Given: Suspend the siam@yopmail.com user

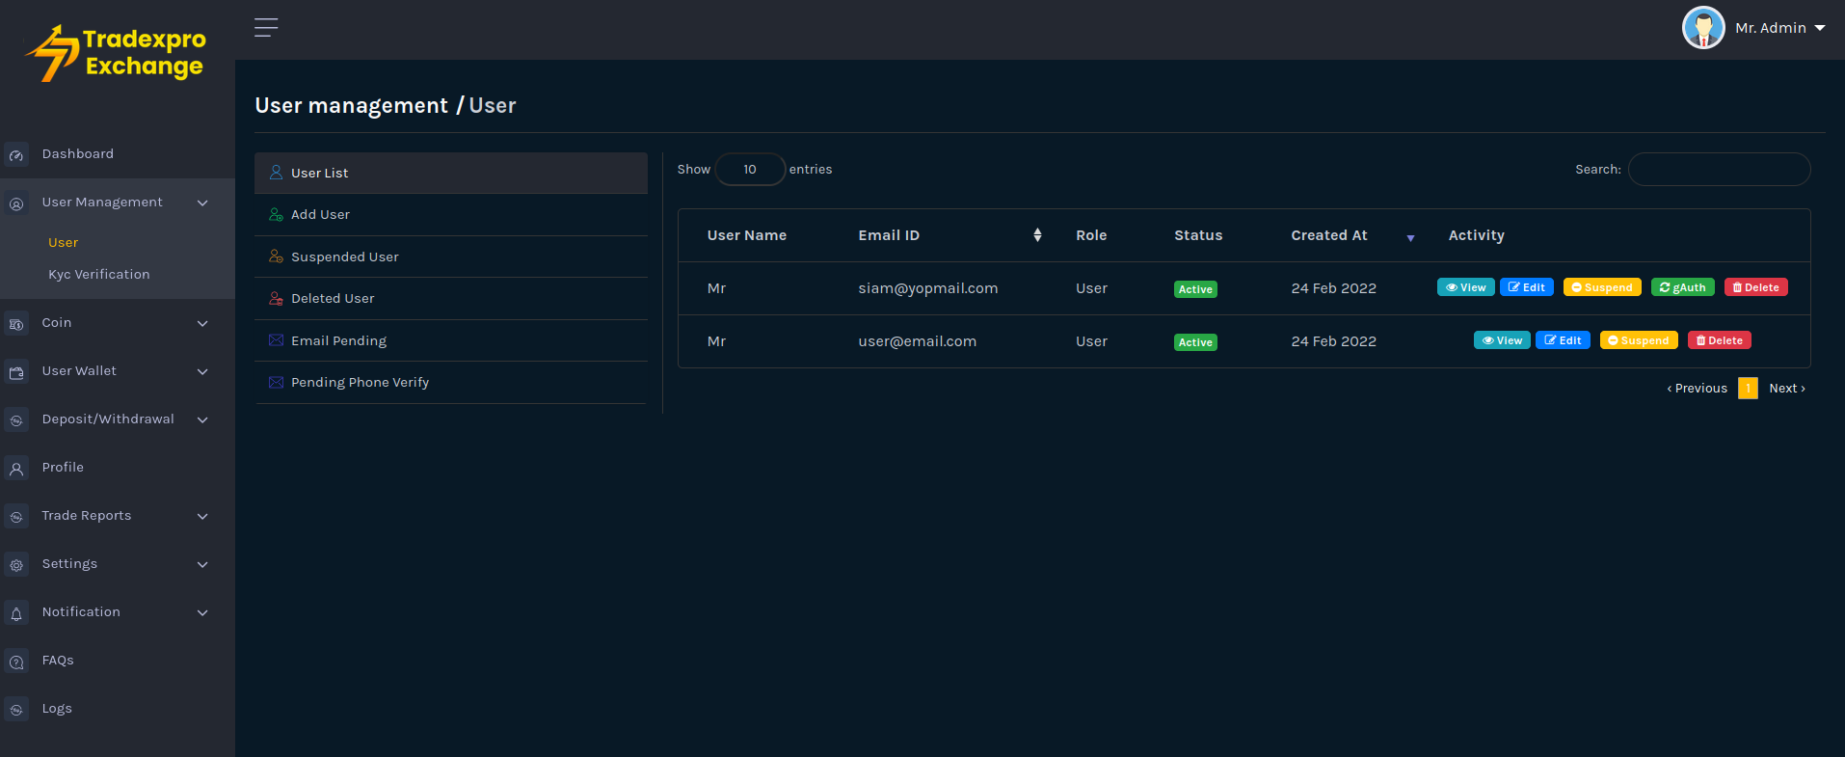Looking at the screenshot, I should coord(1601,287).
